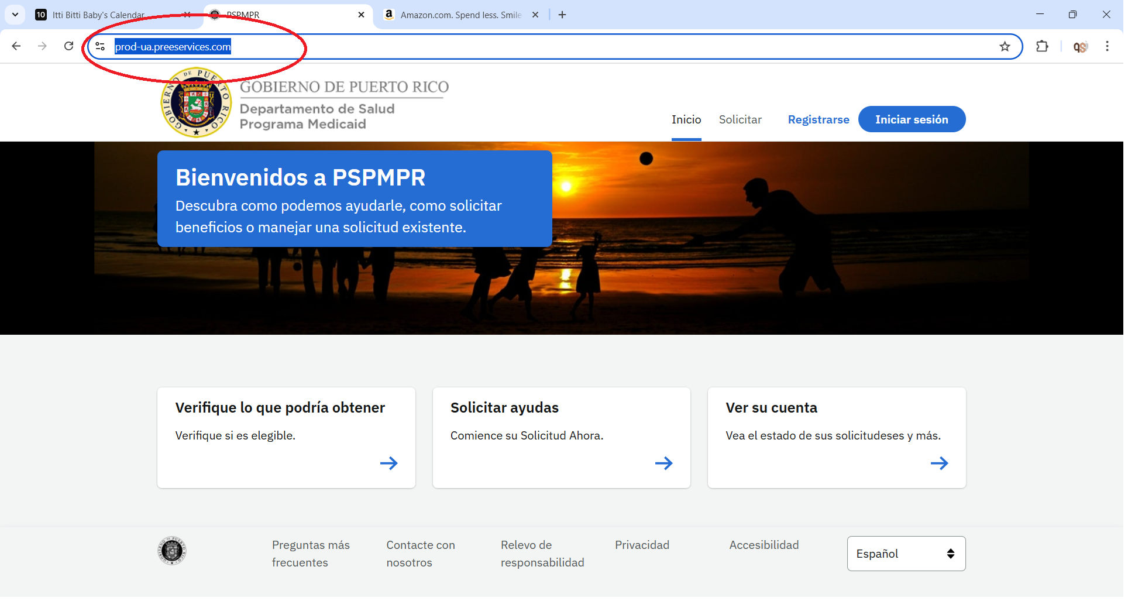Open Contacte con nosotros footer link
1128x601 pixels.
[x=421, y=554]
